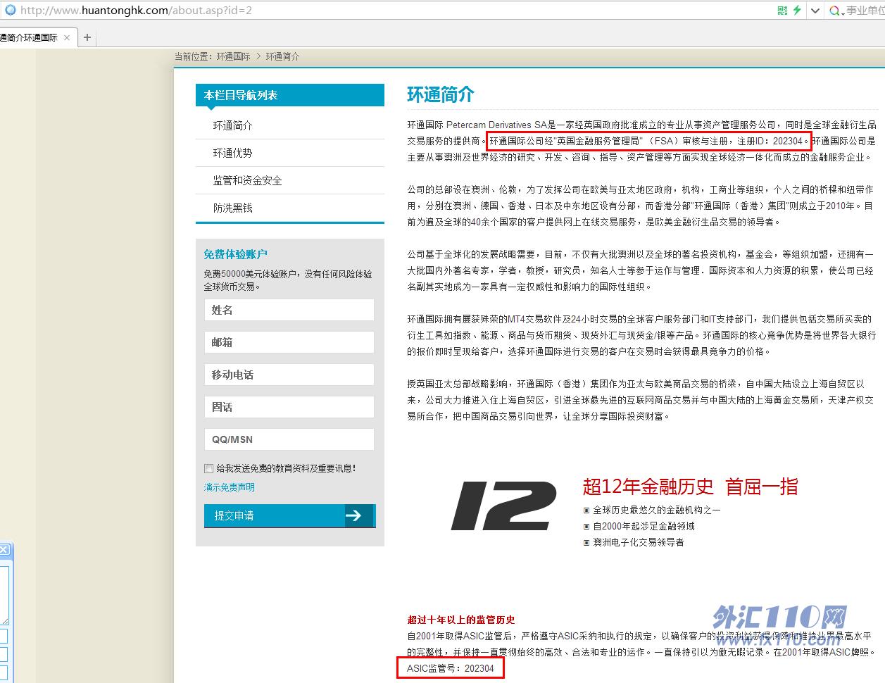Viewport: 885px width, 683px height.
Task: Click the 固话 input field
Action: (289, 407)
